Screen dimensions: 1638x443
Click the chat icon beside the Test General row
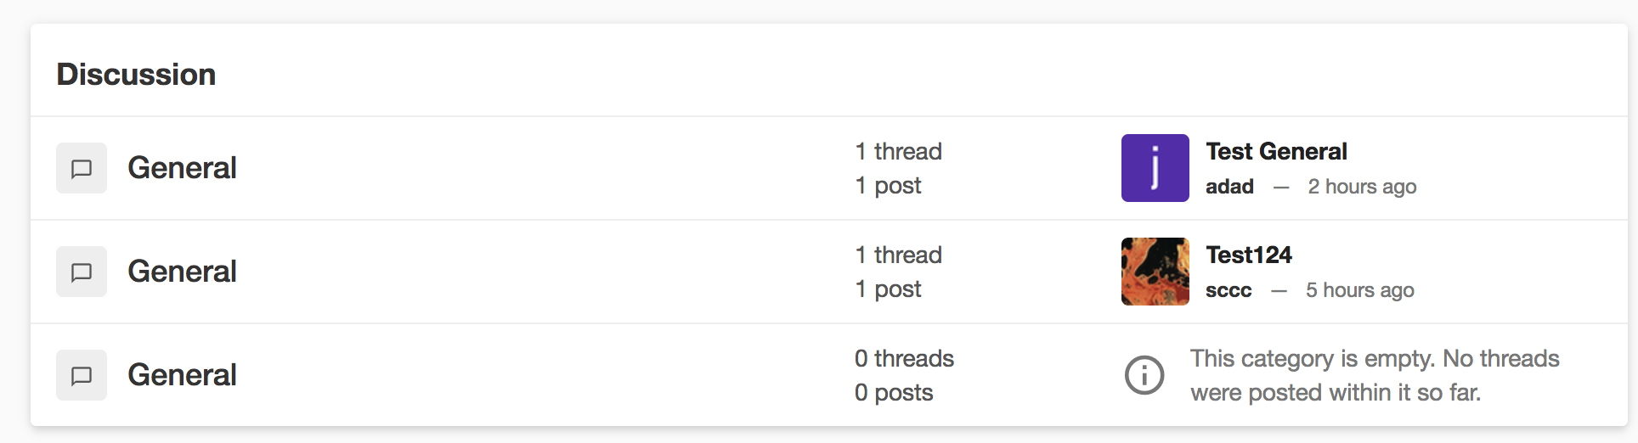coord(82,168)
